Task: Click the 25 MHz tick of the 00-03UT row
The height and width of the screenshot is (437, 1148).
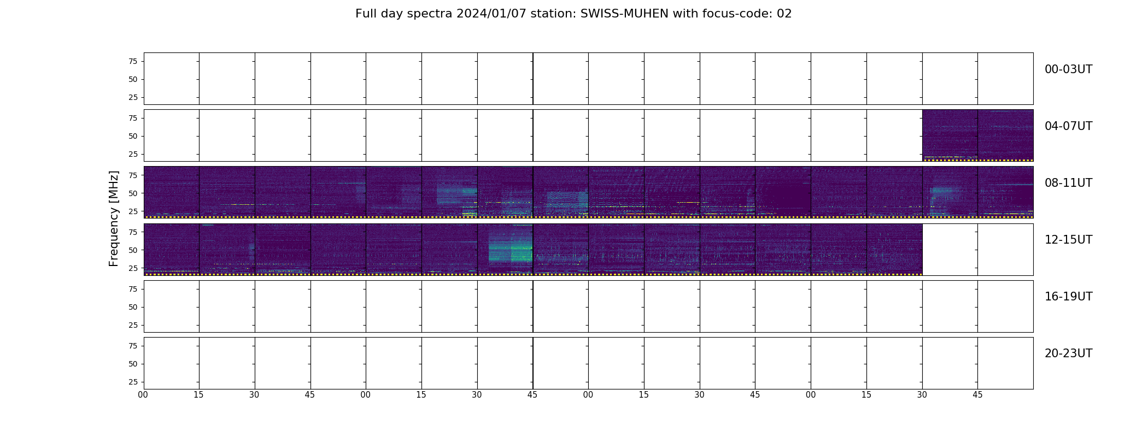Action: (x=133, y=97)
